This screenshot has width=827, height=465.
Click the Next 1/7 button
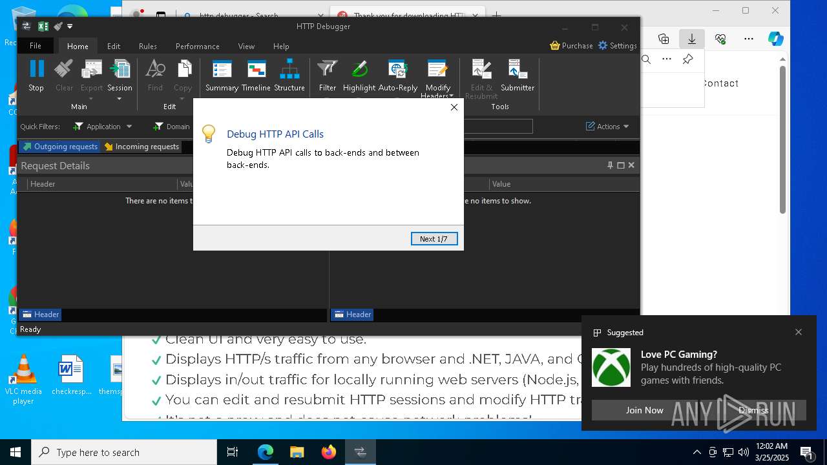[434, 239]
